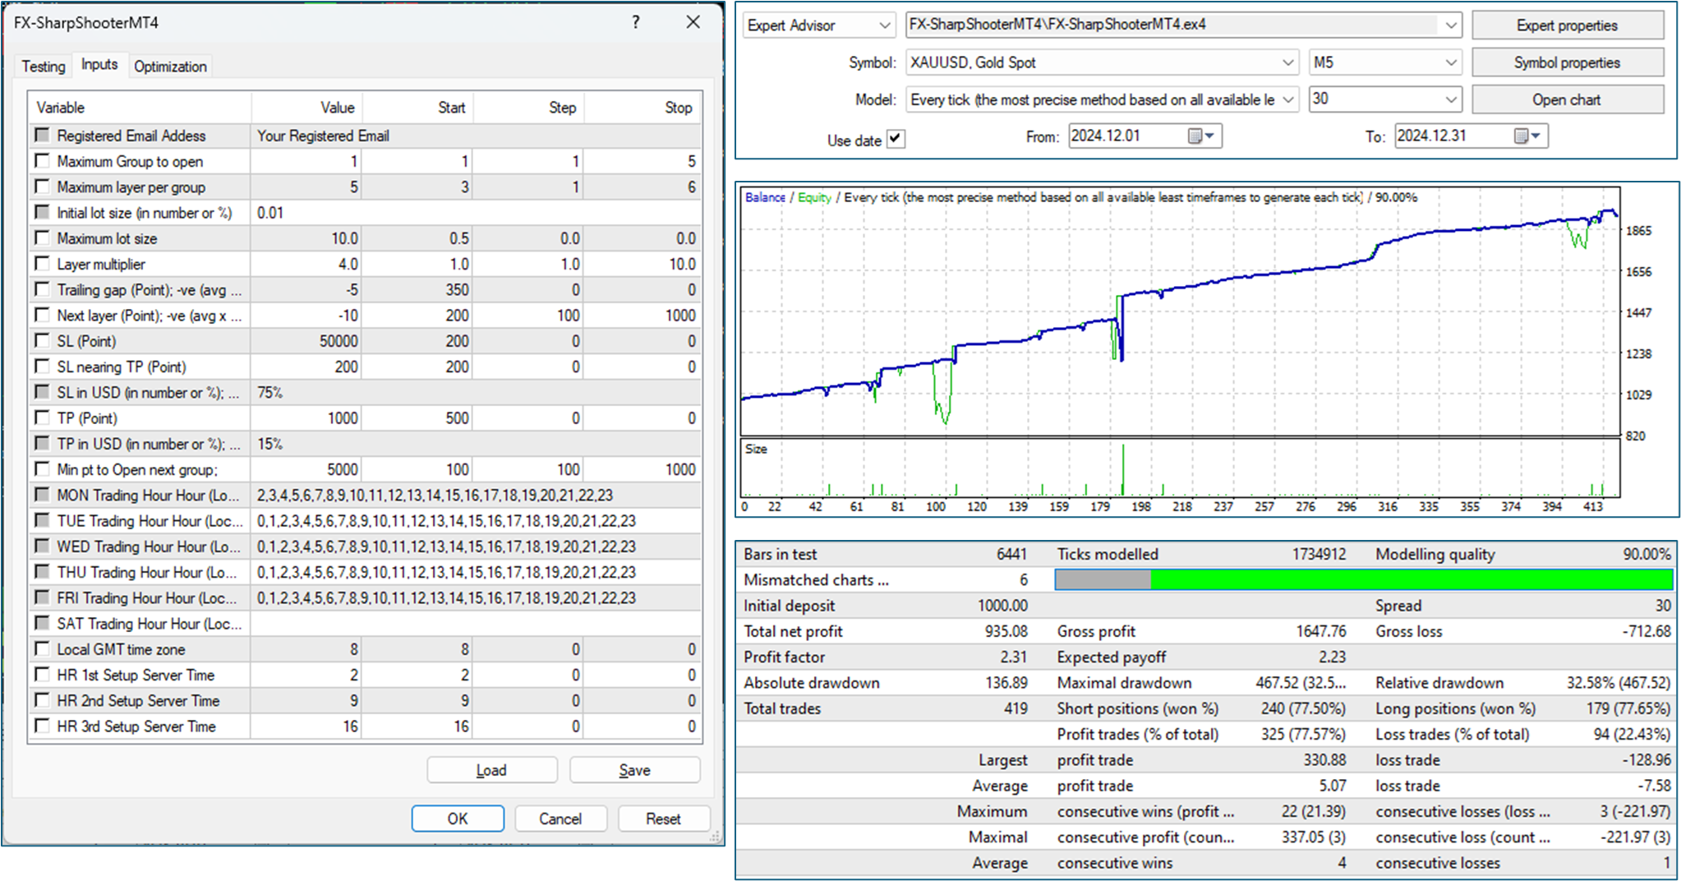Click the Load button
1681x881 pixels.
491,770
